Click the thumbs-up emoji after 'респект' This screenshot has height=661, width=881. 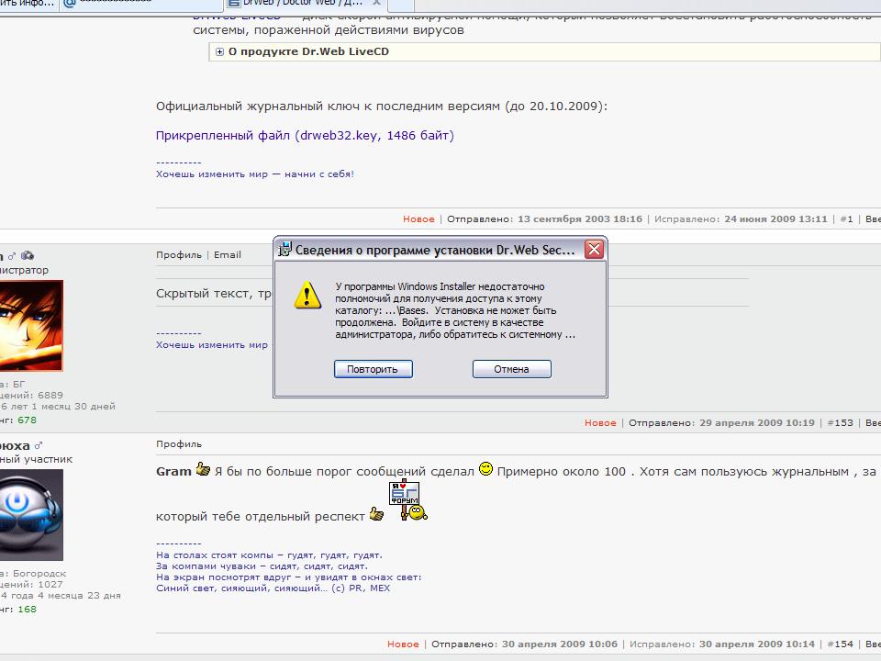coord(376,515)
